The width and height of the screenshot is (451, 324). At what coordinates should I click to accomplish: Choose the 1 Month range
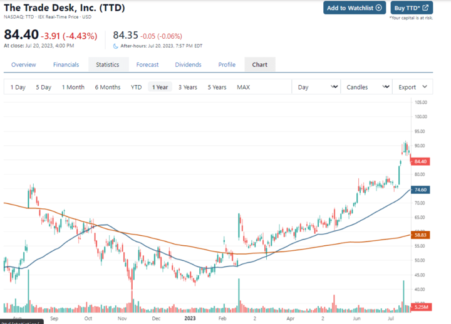tap(73, 87)
